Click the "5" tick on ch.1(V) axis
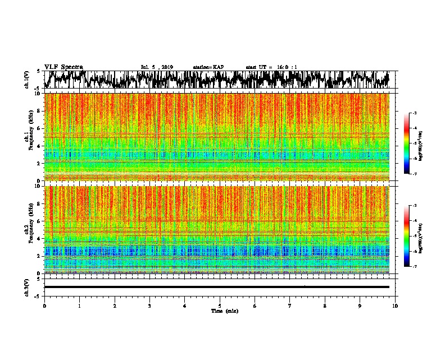The height and width of the screenshot is (343, 445). click(38, 71)
